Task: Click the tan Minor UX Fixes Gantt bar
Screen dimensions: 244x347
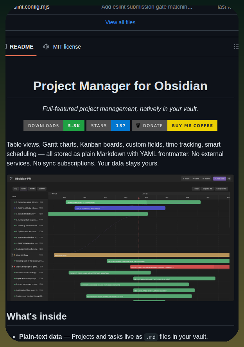Action: [x=142, y=255]
